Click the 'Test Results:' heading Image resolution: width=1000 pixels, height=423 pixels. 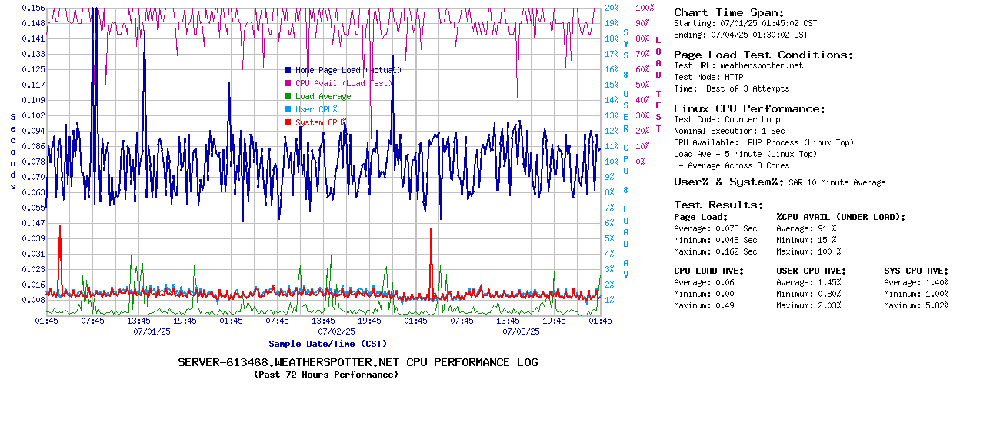pos(718,205)
